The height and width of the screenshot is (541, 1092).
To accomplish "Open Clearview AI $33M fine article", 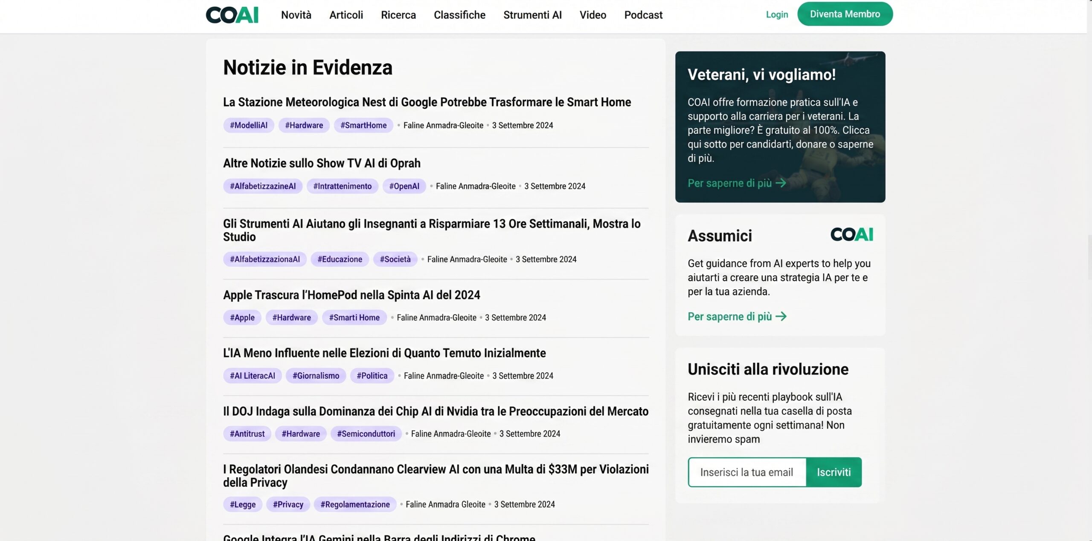I will click(436, 475).
